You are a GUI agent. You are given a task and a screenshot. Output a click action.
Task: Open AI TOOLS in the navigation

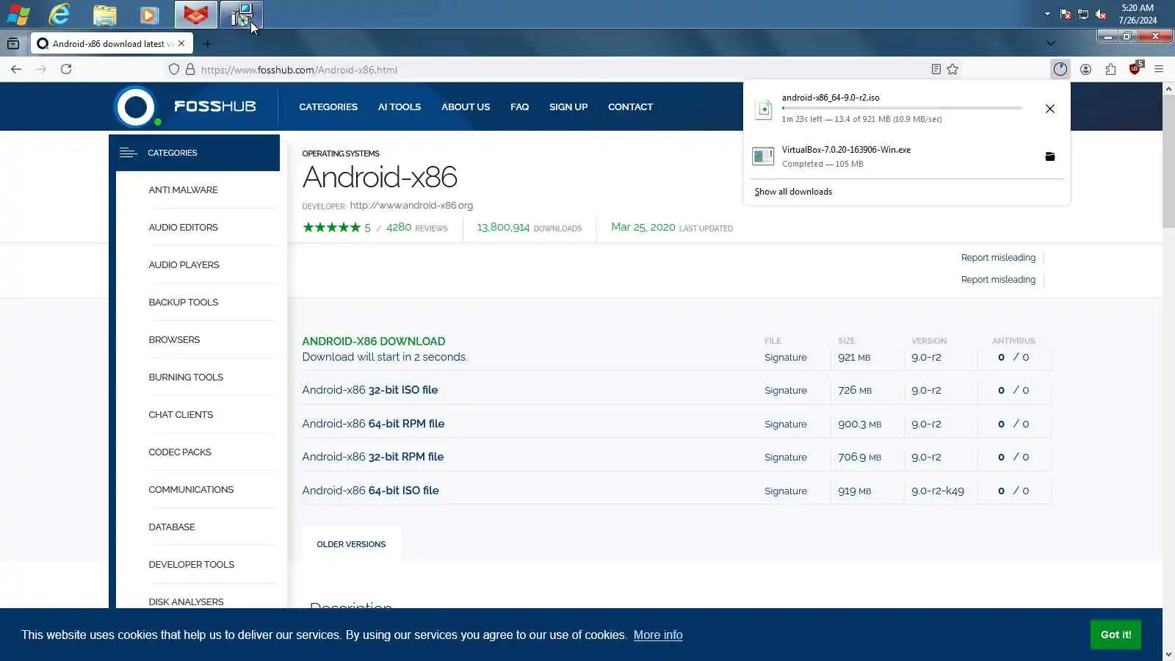(399, 106)
